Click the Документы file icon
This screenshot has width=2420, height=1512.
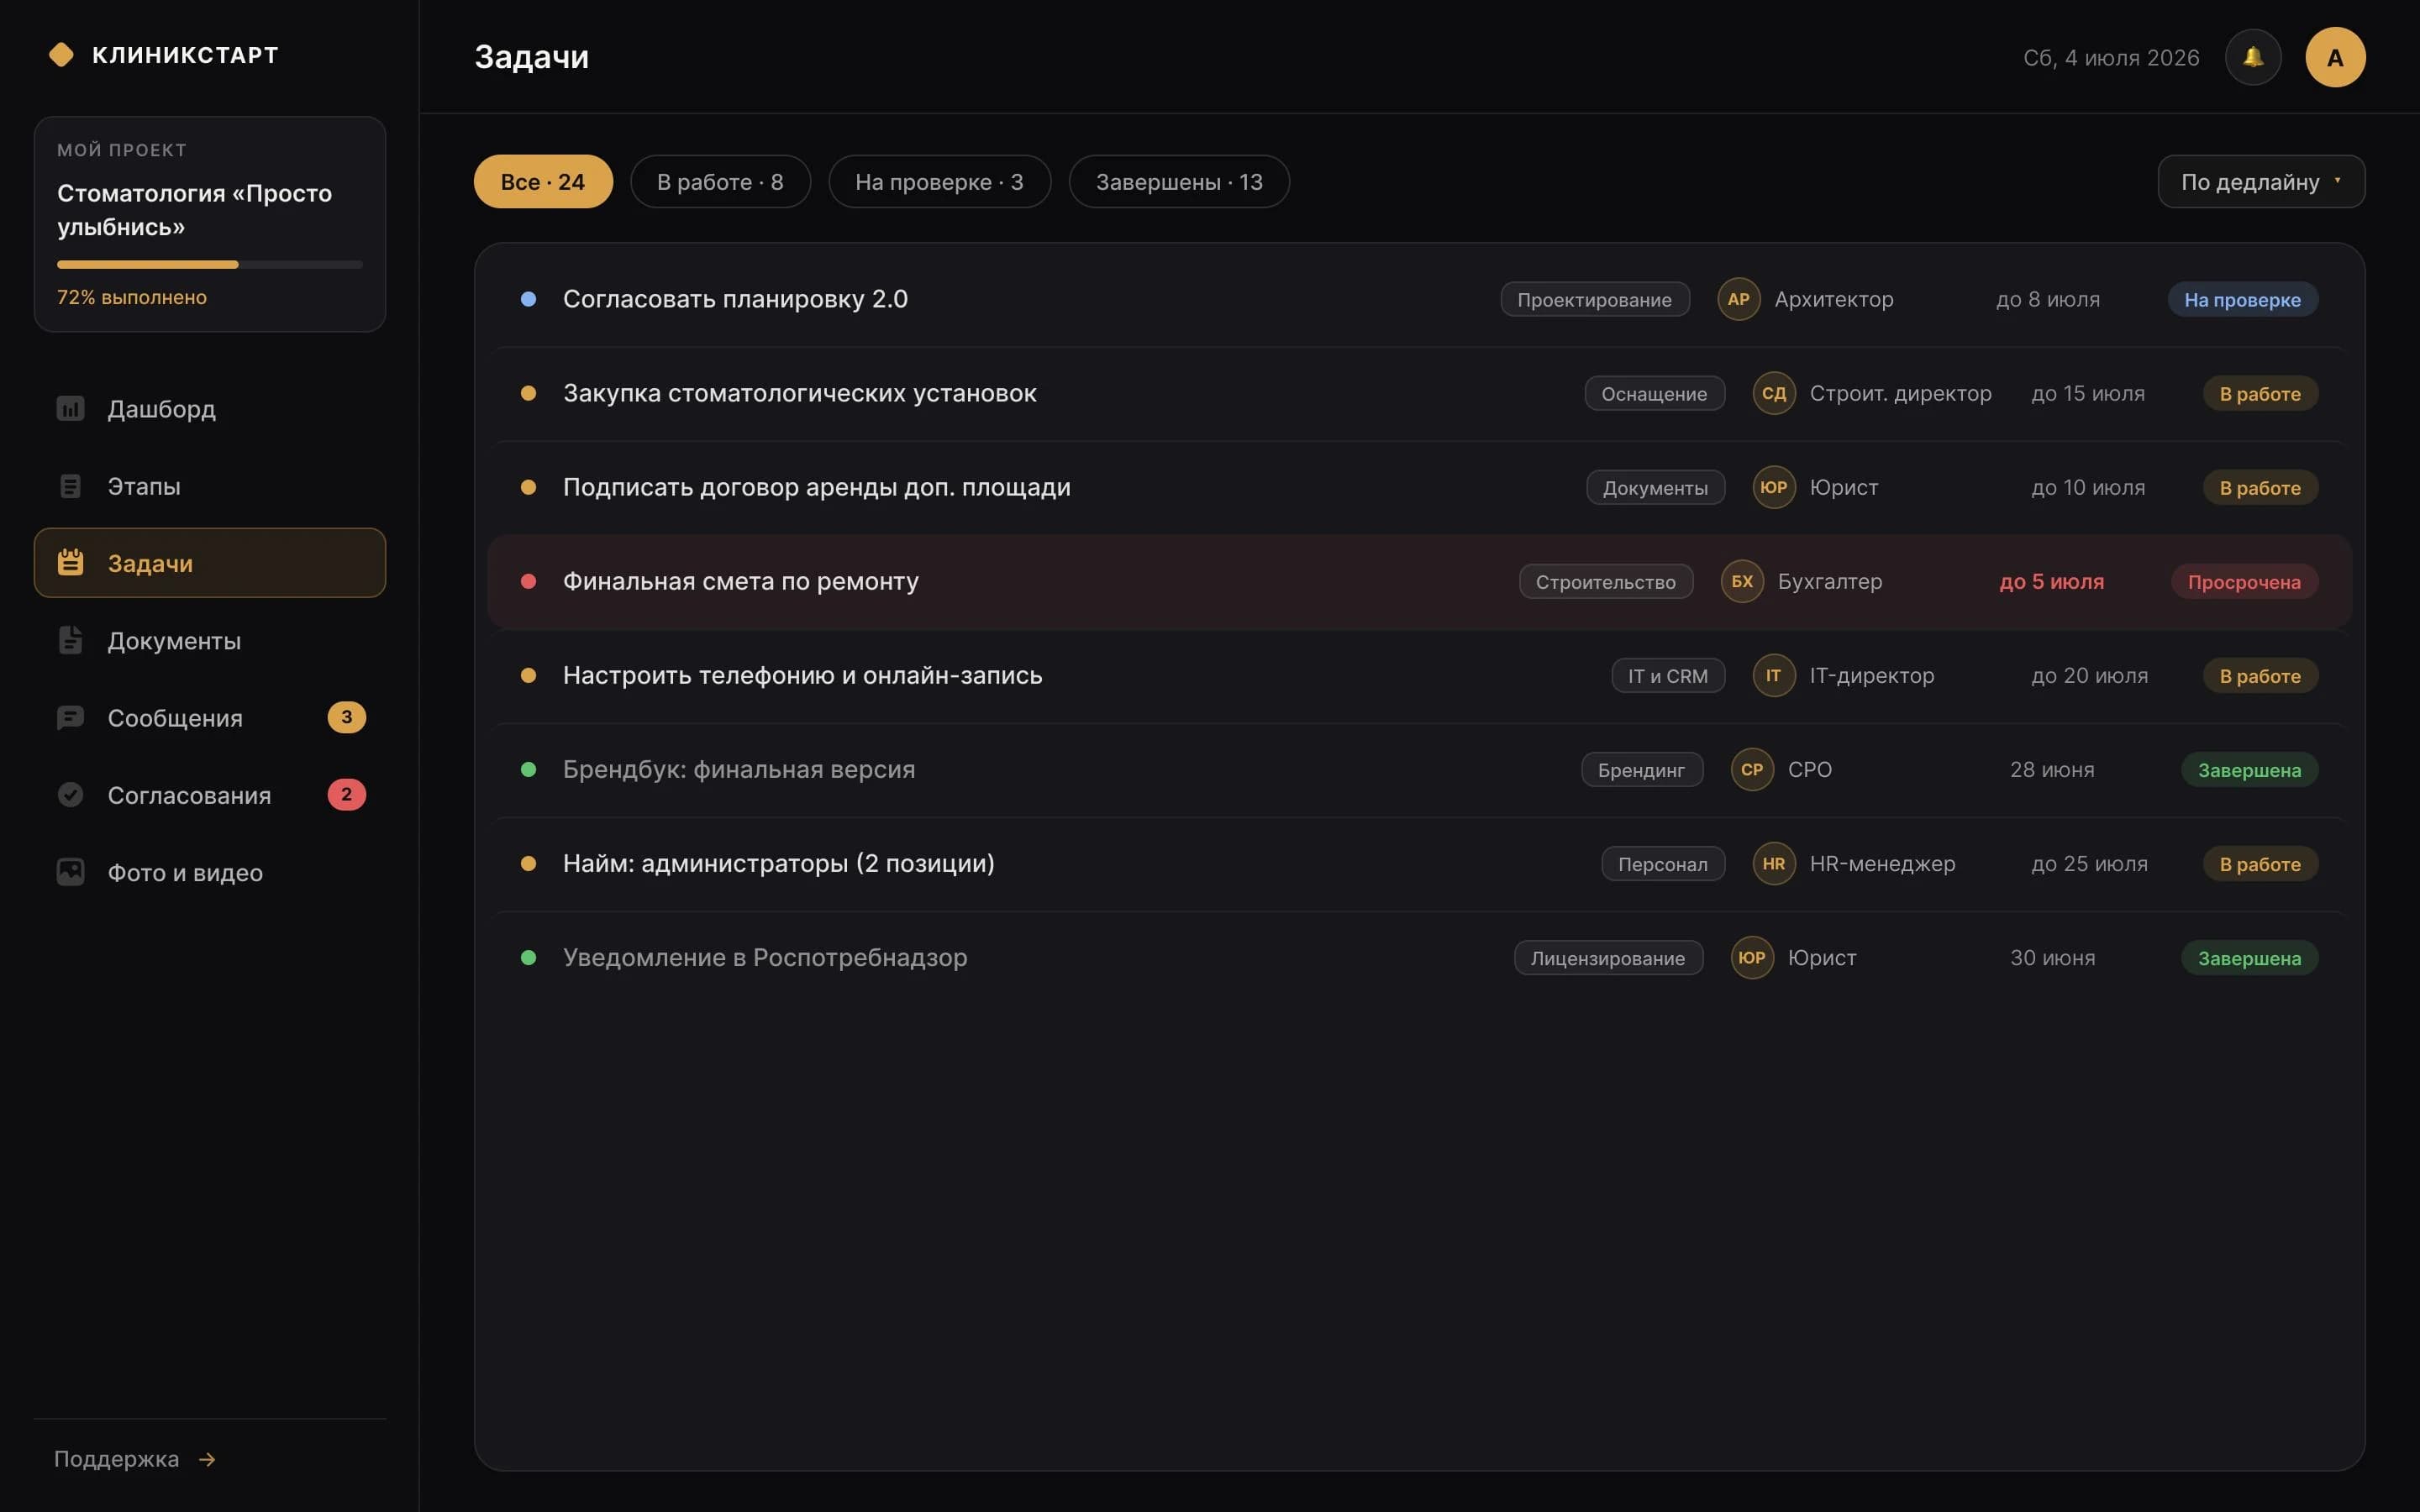pos(70,640)
